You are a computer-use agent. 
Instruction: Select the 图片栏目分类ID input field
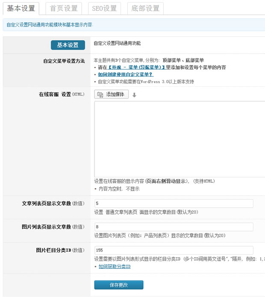(x=174, y=250)
